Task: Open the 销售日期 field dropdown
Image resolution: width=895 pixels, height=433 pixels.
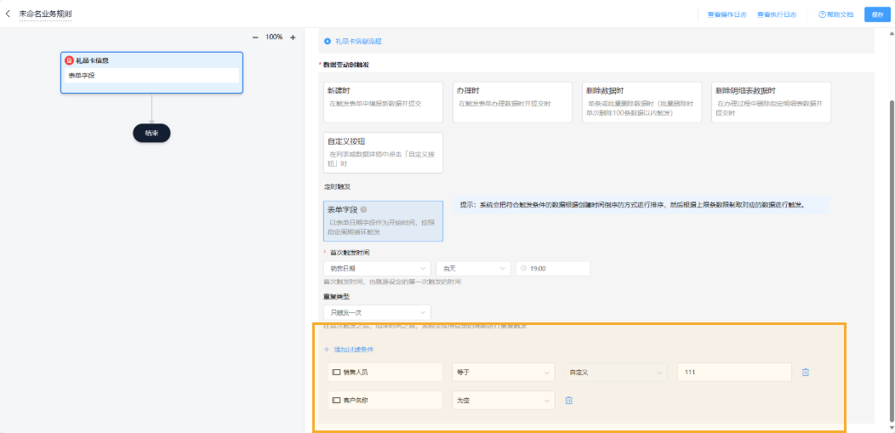Action: (378, 269)
